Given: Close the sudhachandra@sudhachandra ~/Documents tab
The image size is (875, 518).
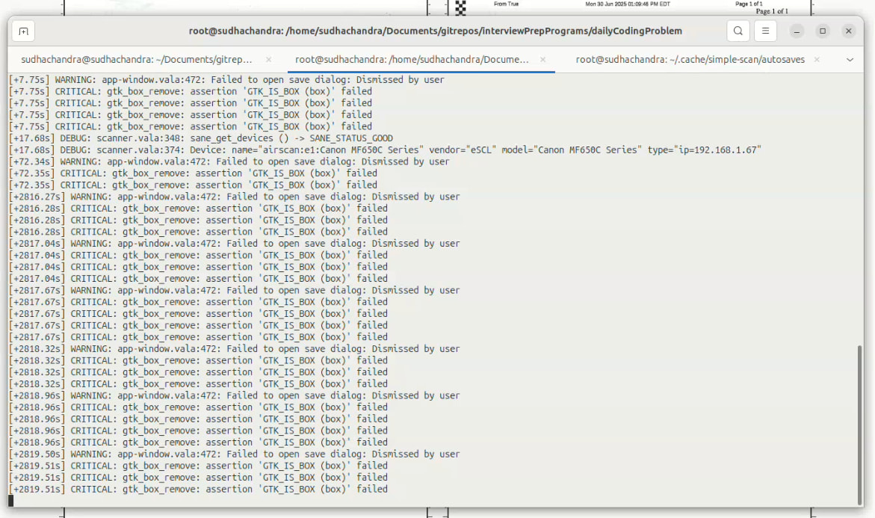Looking at the screenshot, I should [268, 60].
